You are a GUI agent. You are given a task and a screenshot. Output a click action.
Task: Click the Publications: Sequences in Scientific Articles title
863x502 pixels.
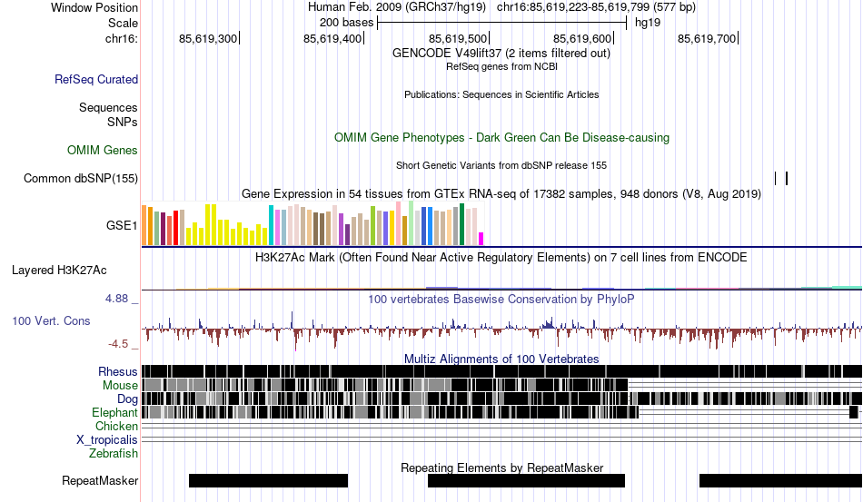[x=501, y=94]
